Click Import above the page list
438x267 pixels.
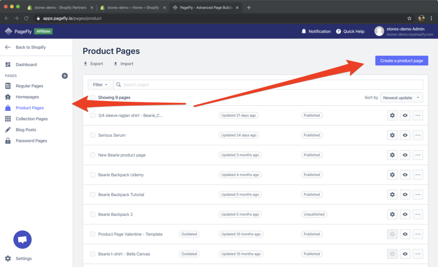(123, 64)
